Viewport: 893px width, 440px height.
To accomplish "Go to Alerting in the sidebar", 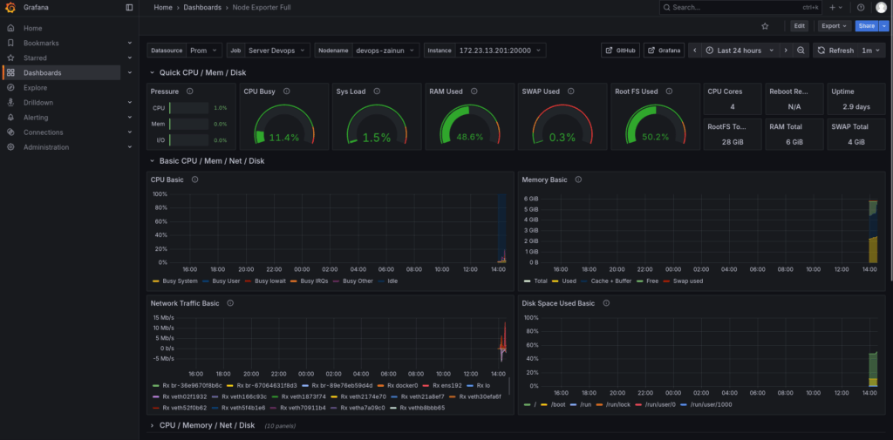I will coord(36,118).
